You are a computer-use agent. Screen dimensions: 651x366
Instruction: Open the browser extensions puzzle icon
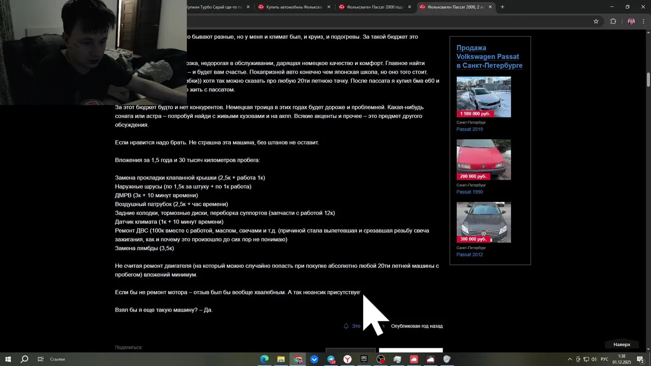pyautogui.click(x=613, y=21)
